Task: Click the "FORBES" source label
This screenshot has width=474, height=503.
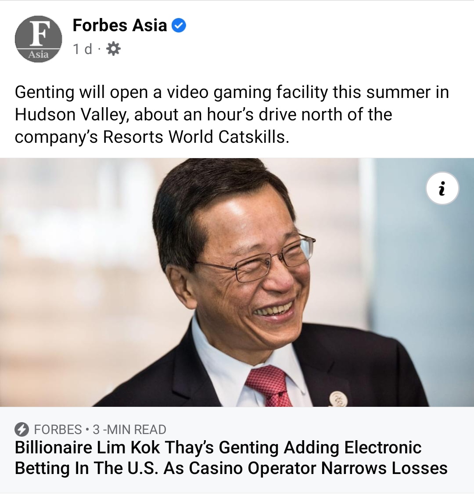Action: click(58, 430)
